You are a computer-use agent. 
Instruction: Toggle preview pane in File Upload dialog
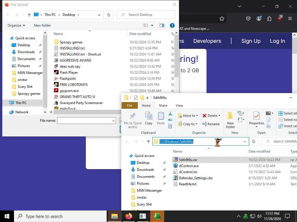point(162,25)
